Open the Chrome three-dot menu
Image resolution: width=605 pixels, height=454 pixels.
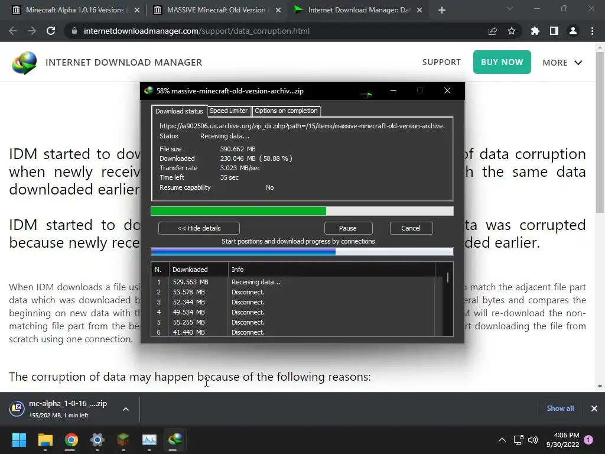pyautogui.click(x=592, y=31)
